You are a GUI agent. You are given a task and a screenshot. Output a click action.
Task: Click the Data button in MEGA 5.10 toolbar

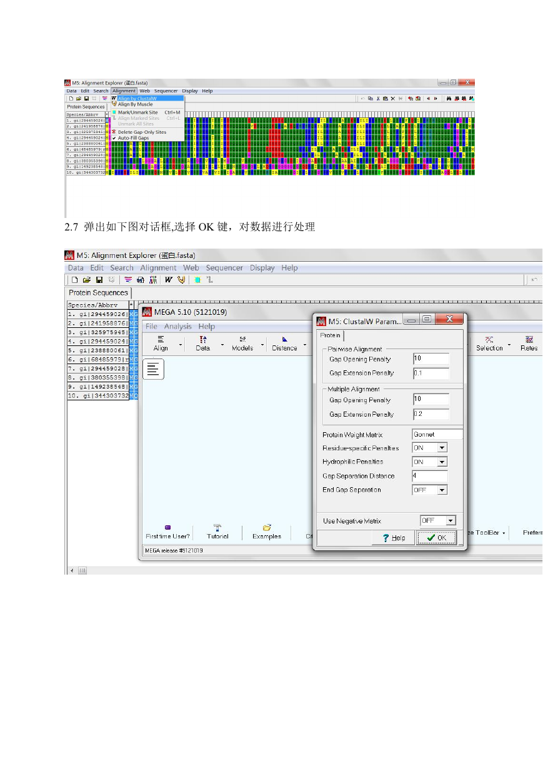click(x=202, y=344)
